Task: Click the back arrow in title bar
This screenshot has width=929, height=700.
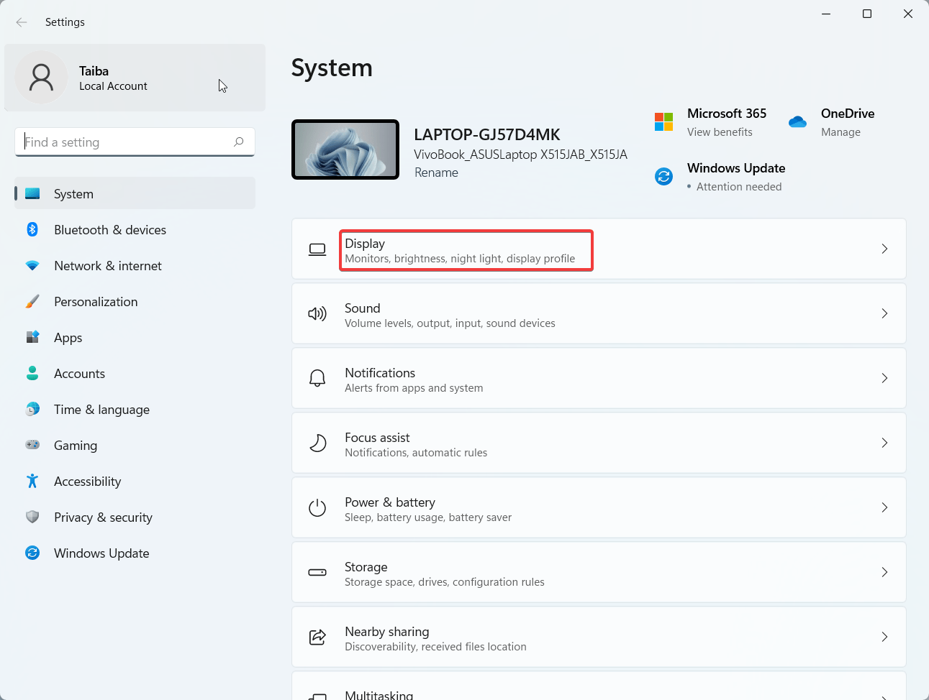Action: 22,22
